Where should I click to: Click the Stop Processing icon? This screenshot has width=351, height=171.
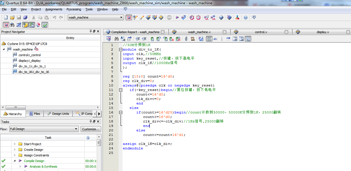click(x=169, y=17)
